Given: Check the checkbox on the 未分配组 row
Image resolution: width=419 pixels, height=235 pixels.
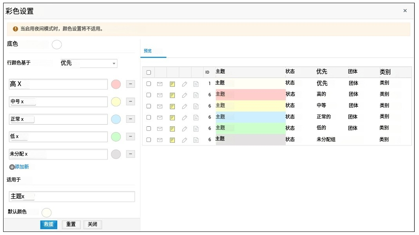Looking at the screenshot, I should pos(149,140).
